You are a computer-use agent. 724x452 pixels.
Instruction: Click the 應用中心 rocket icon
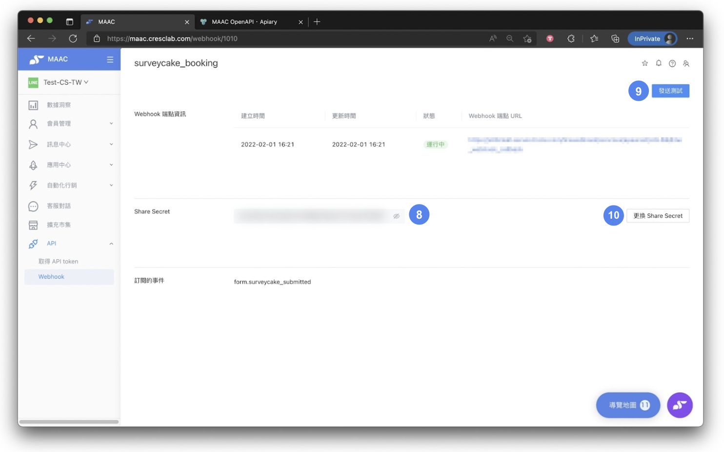33,165
